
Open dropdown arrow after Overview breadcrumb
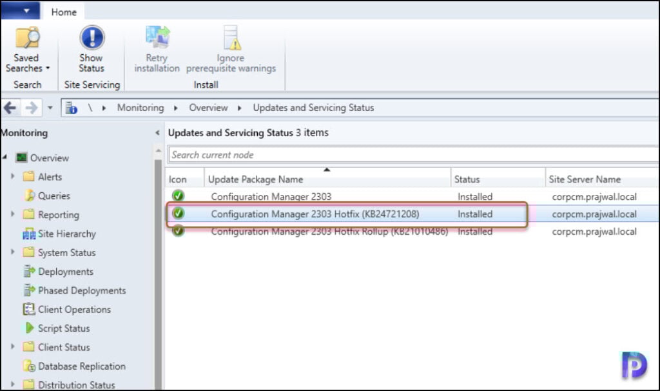(240, 108)
